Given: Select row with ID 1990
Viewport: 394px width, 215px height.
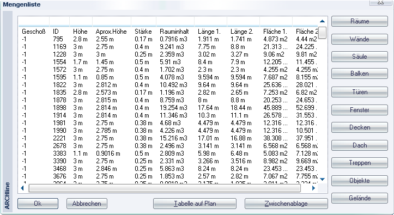Looking at the screenshot, I should (x=168, y=131).
